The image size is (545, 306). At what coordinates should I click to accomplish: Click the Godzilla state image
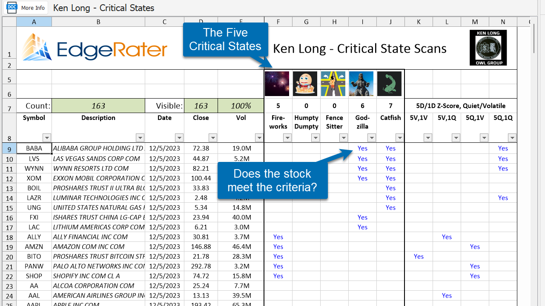click(361, 84)
